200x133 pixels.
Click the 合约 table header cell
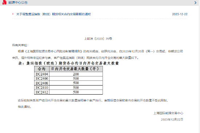coord(42,69)
